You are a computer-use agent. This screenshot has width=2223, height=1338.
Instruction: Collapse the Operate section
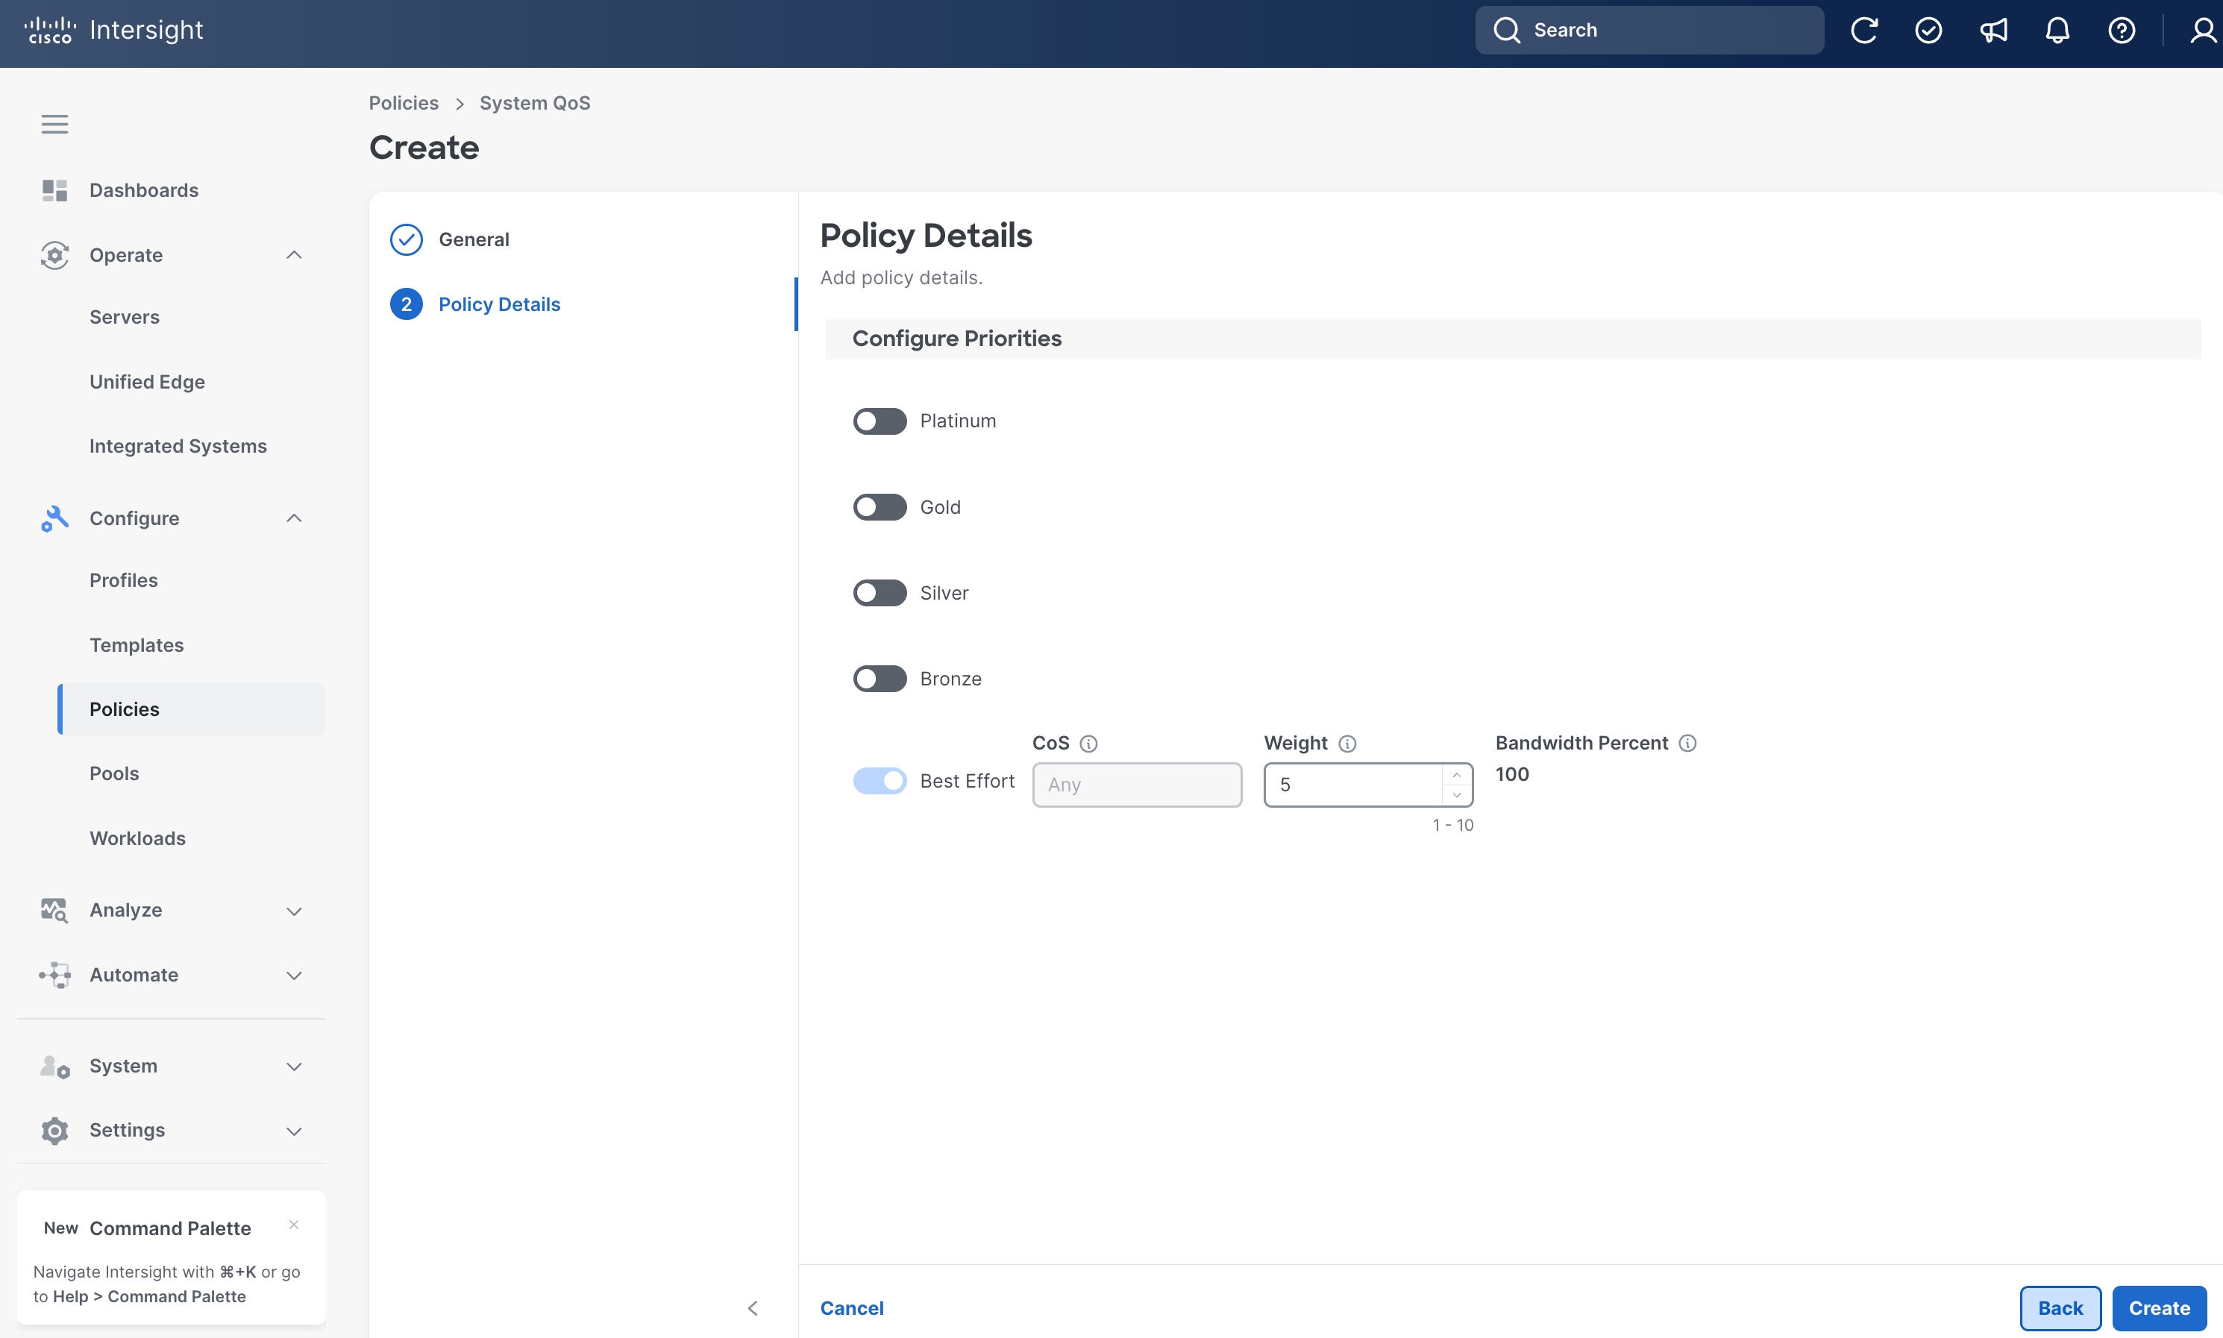(x=294, y=255)
